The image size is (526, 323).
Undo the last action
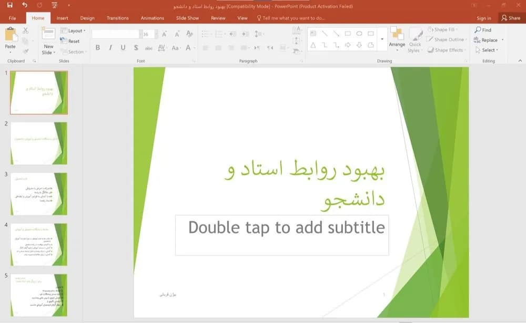coord(25,5)
